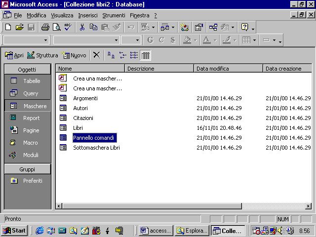This screenshot has width=316, height=237.
Task: Click the Print icon
Action: coord(45,27)
